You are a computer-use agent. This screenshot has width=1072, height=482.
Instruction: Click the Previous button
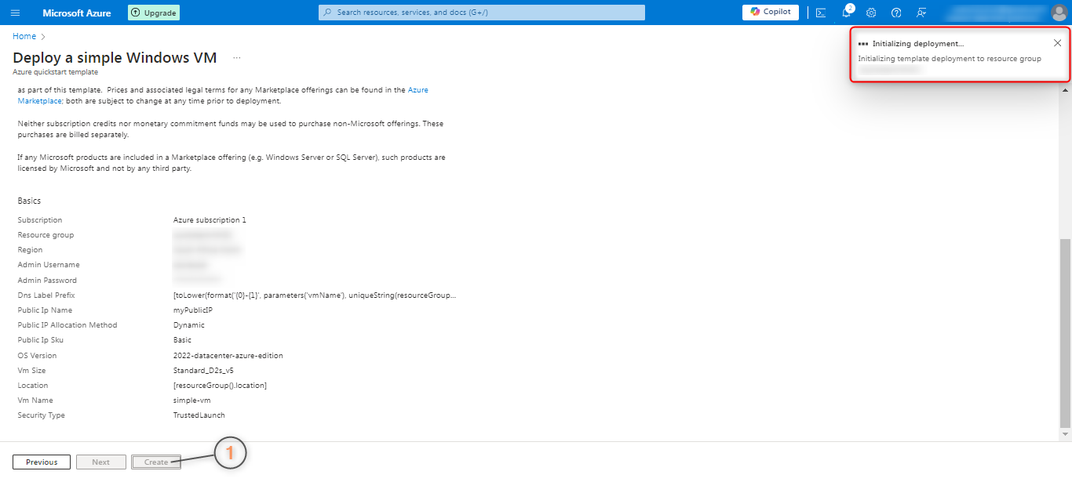click(x=42, y=462)
